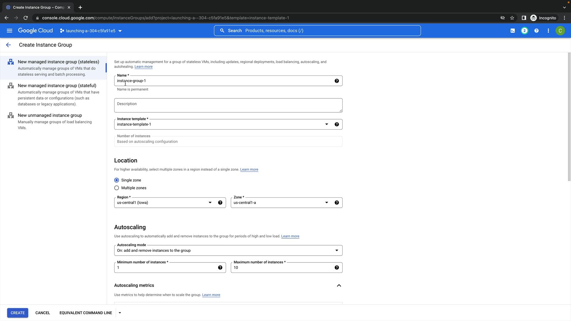571x321 pixels.
Task: Click the help question mark in top bar
Action: [x=536, y=31]
